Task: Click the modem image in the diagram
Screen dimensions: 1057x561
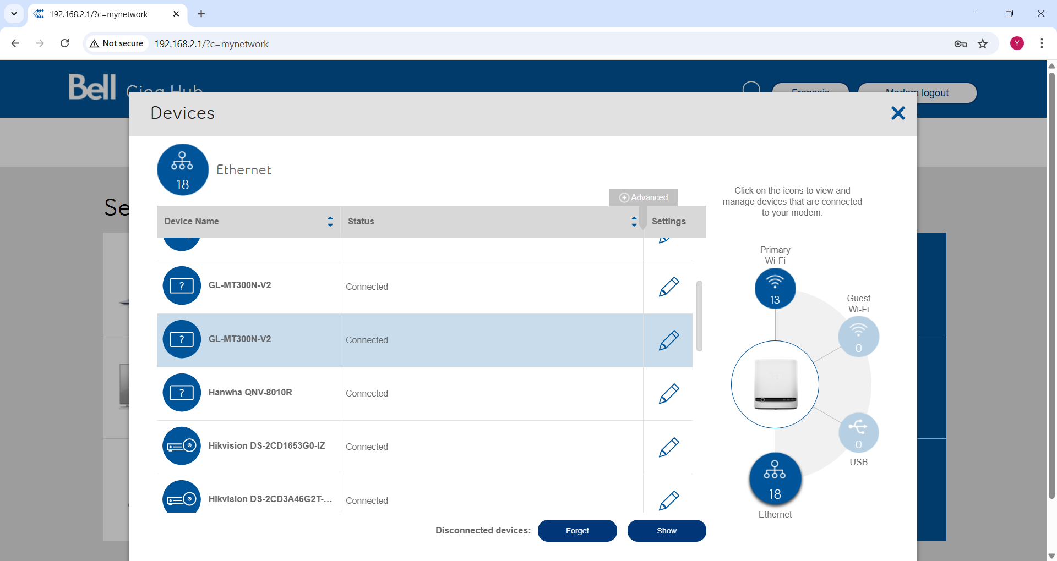Action: point(775,384)
